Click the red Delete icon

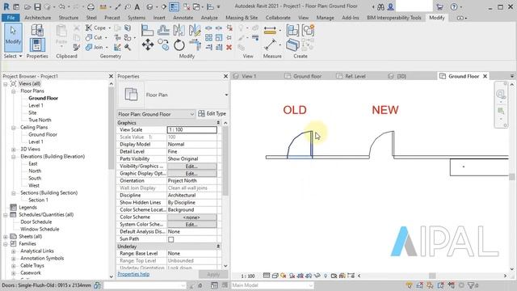point(229,48)
